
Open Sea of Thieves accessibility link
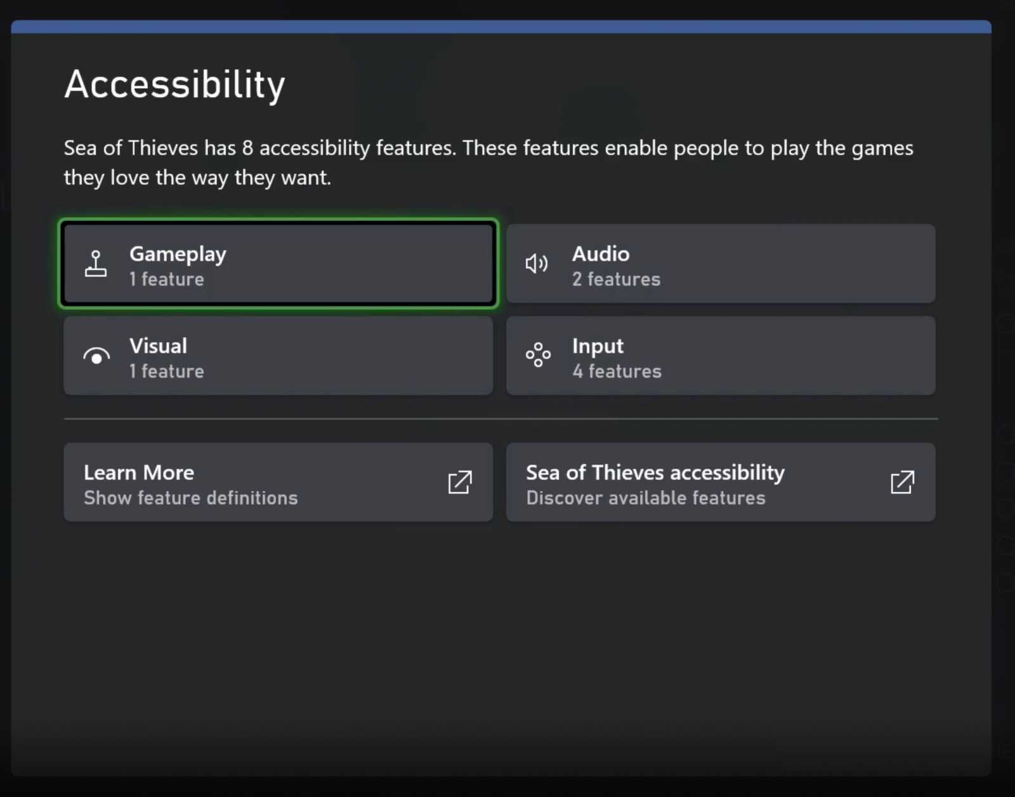pos(721,483)
